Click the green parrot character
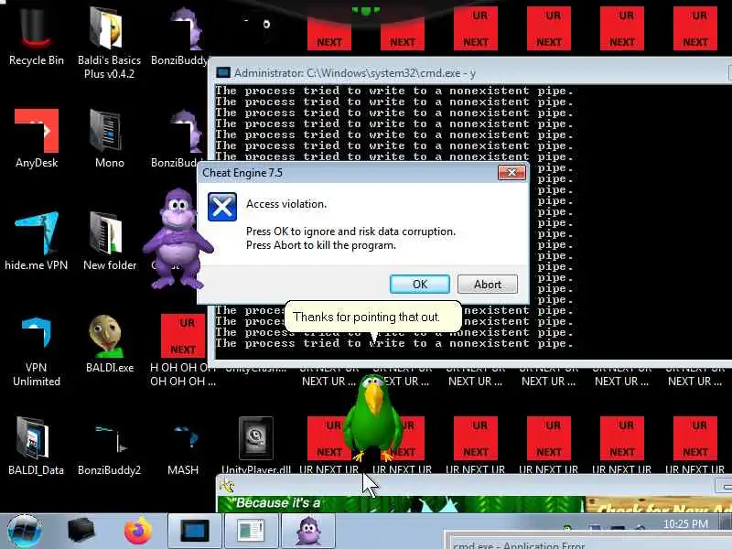Image resolution: width=732 pixels, height=549 pixels. pos(373,418)
